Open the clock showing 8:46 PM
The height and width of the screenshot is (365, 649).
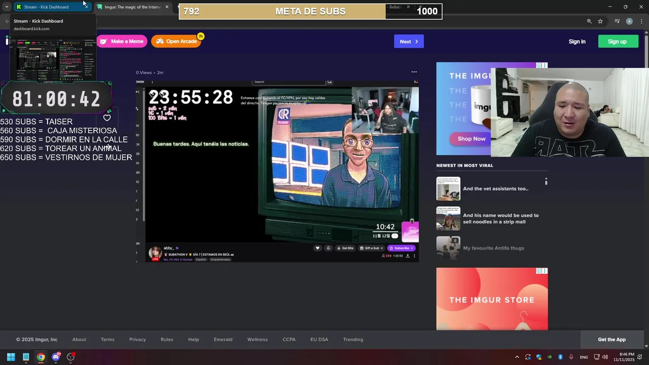[x=624, y=357]
